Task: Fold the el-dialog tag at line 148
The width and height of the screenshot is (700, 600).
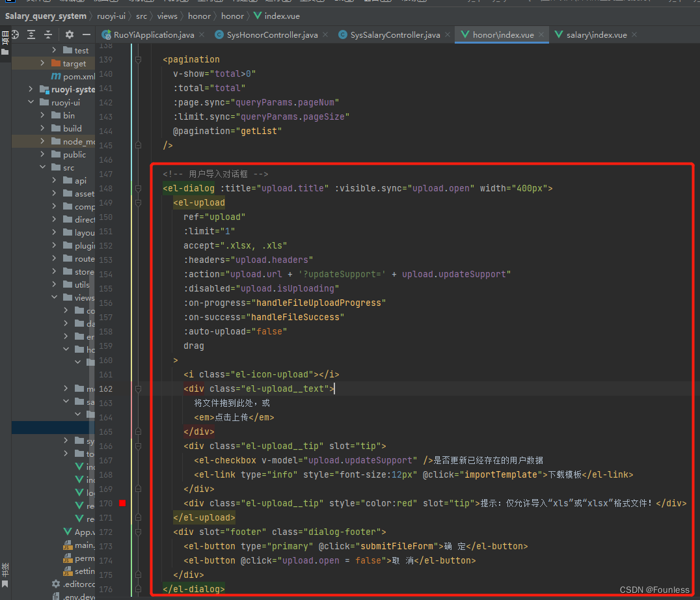Action: pos(139,188)
